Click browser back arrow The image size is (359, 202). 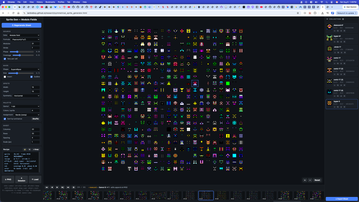[3, 13]
